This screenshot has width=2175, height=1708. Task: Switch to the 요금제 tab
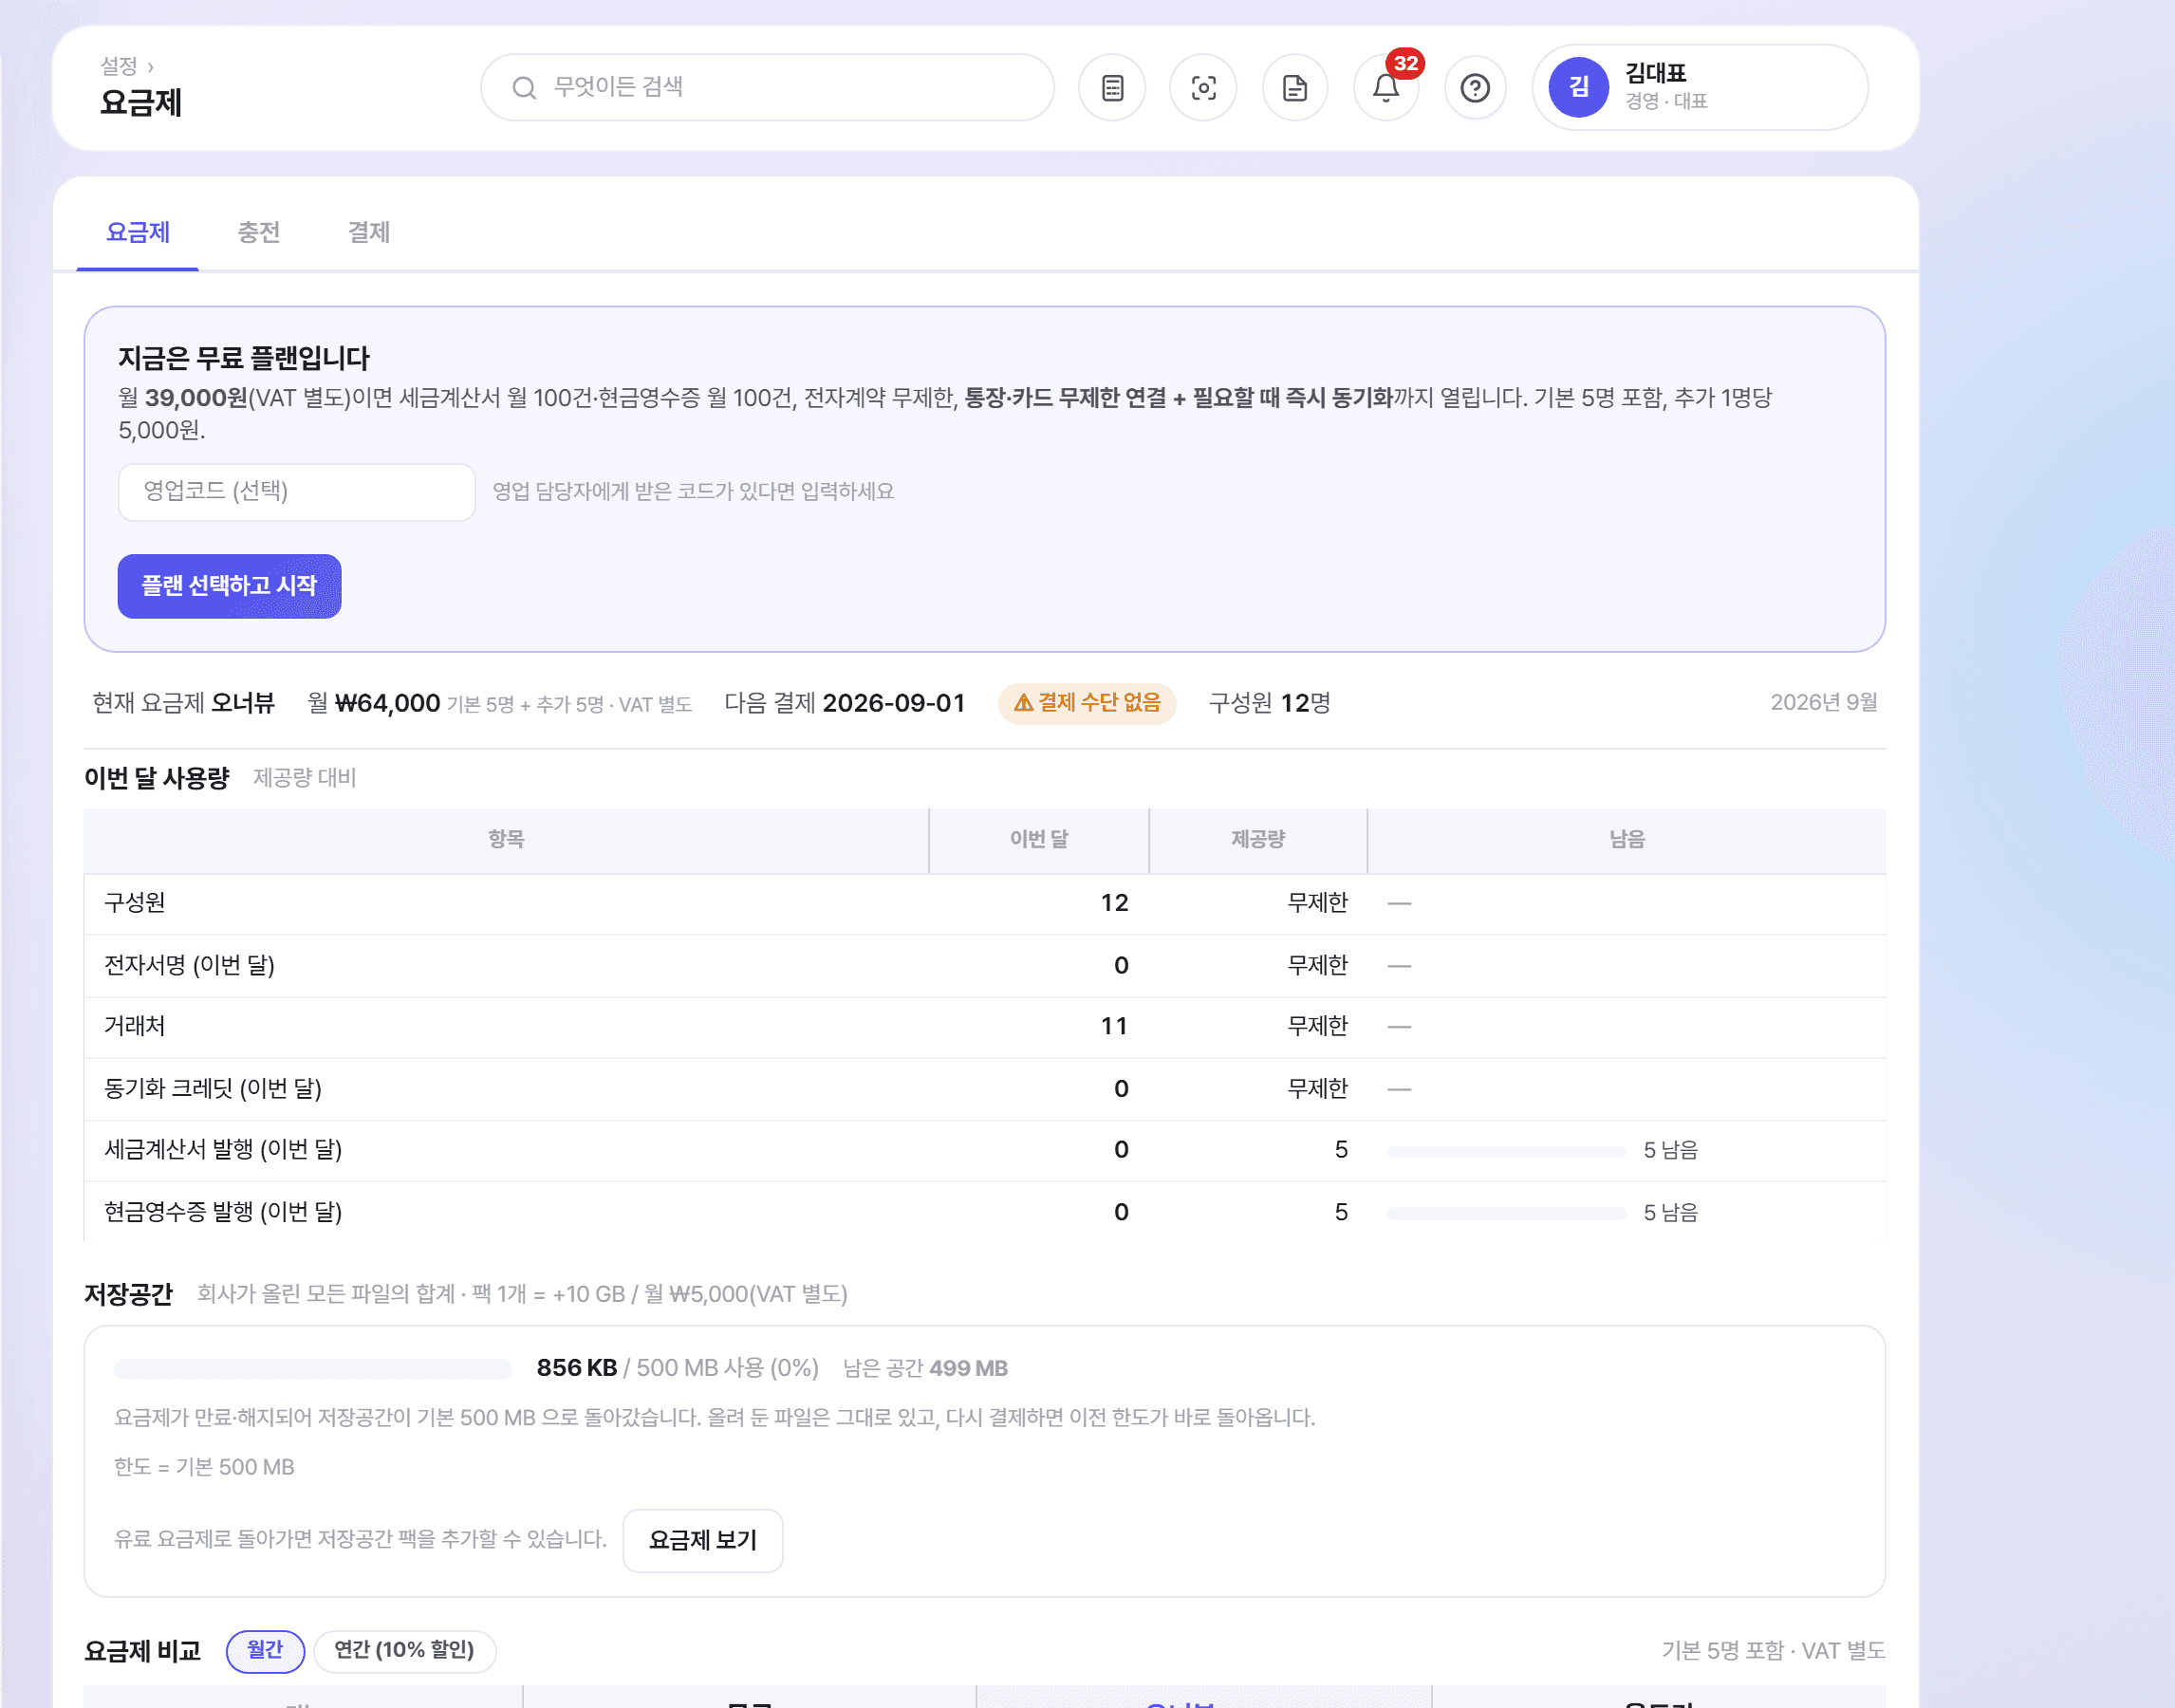point(138,232)
